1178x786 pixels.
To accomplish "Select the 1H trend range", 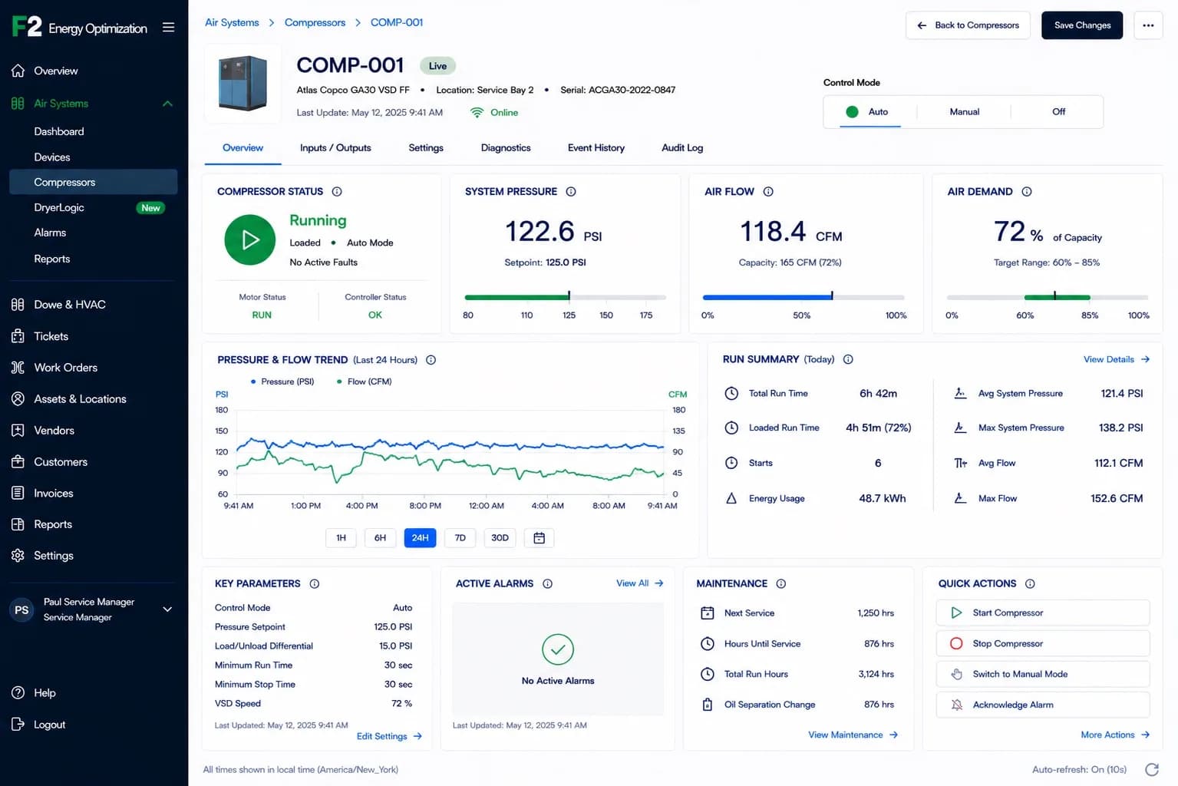I will (x=341, y=538).
